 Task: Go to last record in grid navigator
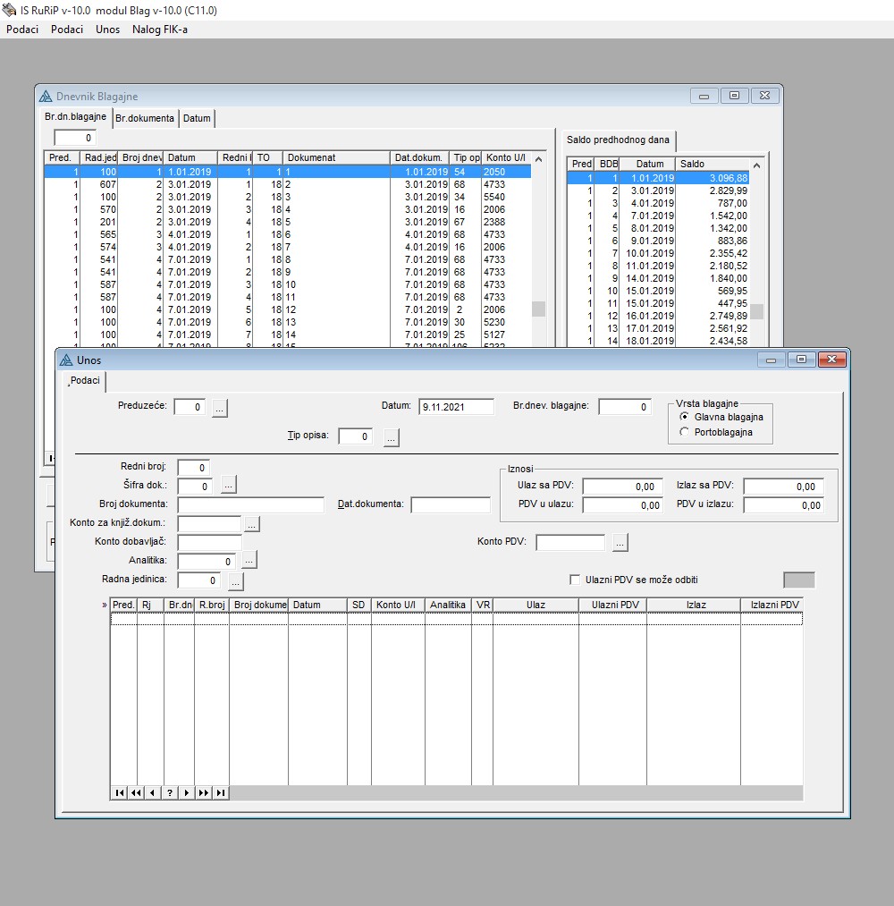point(221,792)
